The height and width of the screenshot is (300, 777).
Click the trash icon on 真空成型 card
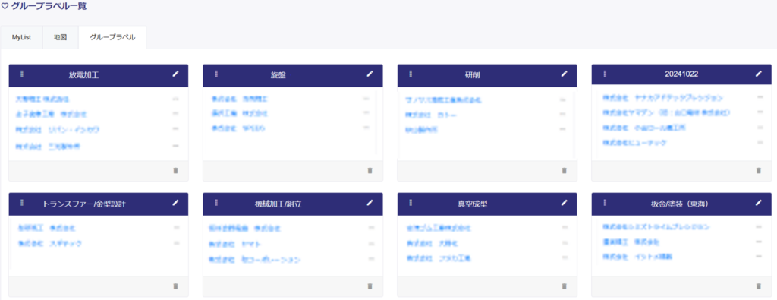(564, 286)
